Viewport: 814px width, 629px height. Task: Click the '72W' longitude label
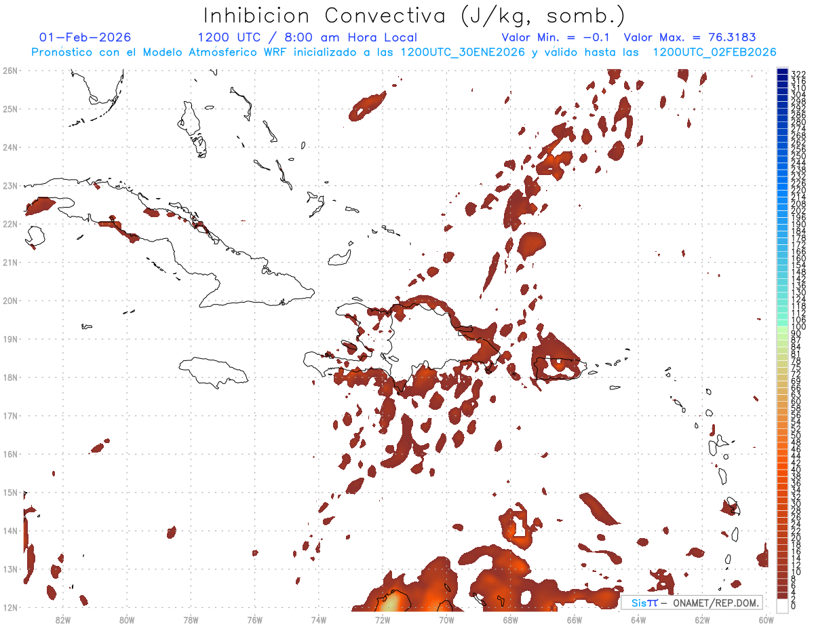(x=383, y=619)
